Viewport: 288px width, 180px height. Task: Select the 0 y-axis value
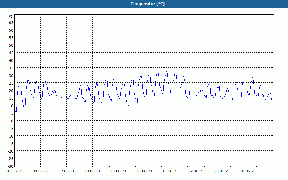12,121
